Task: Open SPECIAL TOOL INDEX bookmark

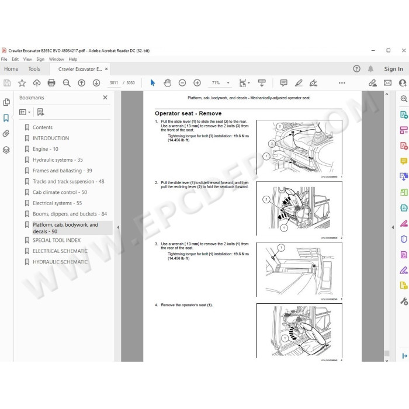Action: [57, 240]
